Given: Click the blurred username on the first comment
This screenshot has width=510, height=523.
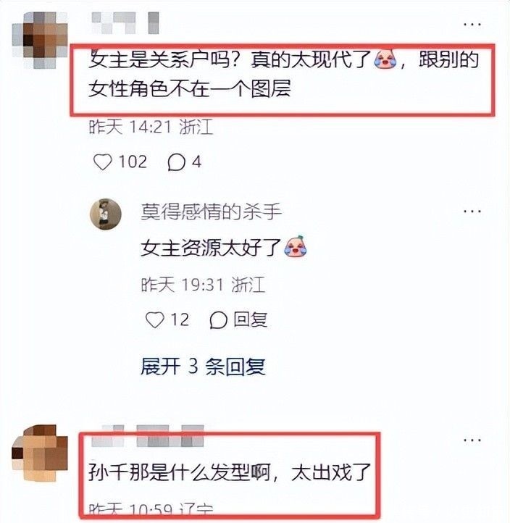Looking at the screenshot, I should [125, 22].
